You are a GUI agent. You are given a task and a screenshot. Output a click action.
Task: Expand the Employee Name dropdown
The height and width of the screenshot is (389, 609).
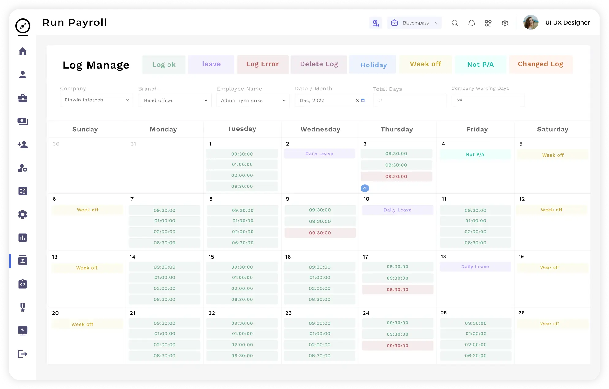(x=253, y=100)
